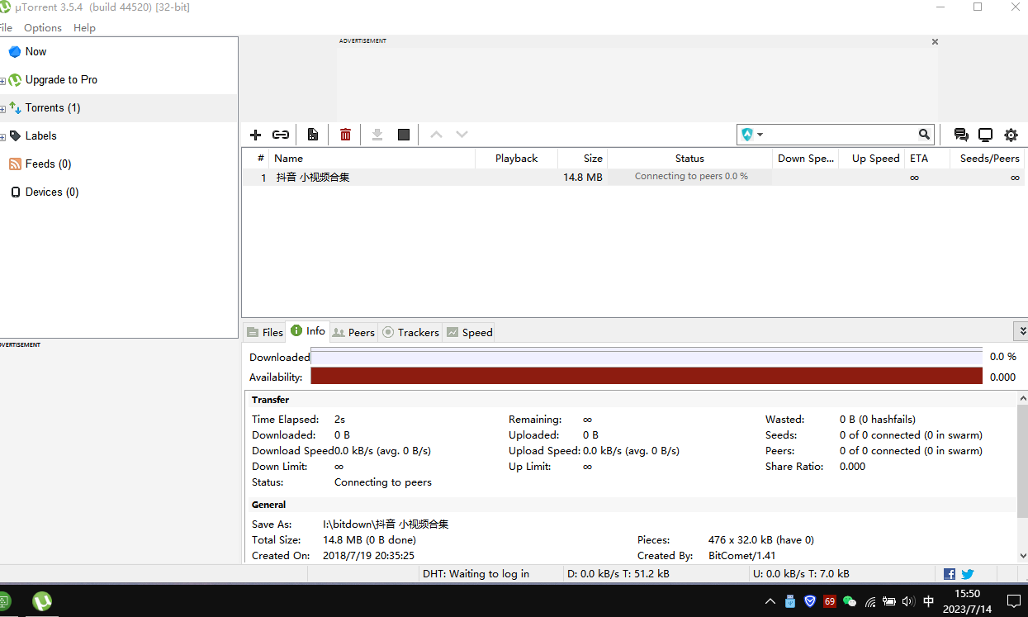This screenshot has width=1028, height=617.
Task: Sort by Seeds/Peers column header
Action: (x=988, y=158)
